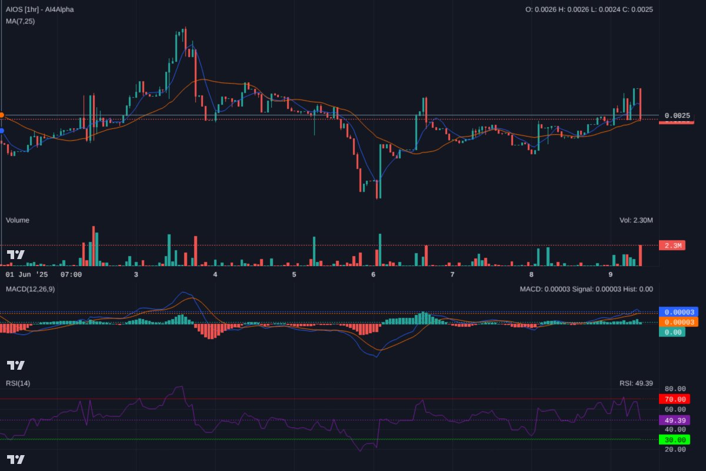Click the TradingView logo in the MACD pane
706x471 pixels.
15,365
